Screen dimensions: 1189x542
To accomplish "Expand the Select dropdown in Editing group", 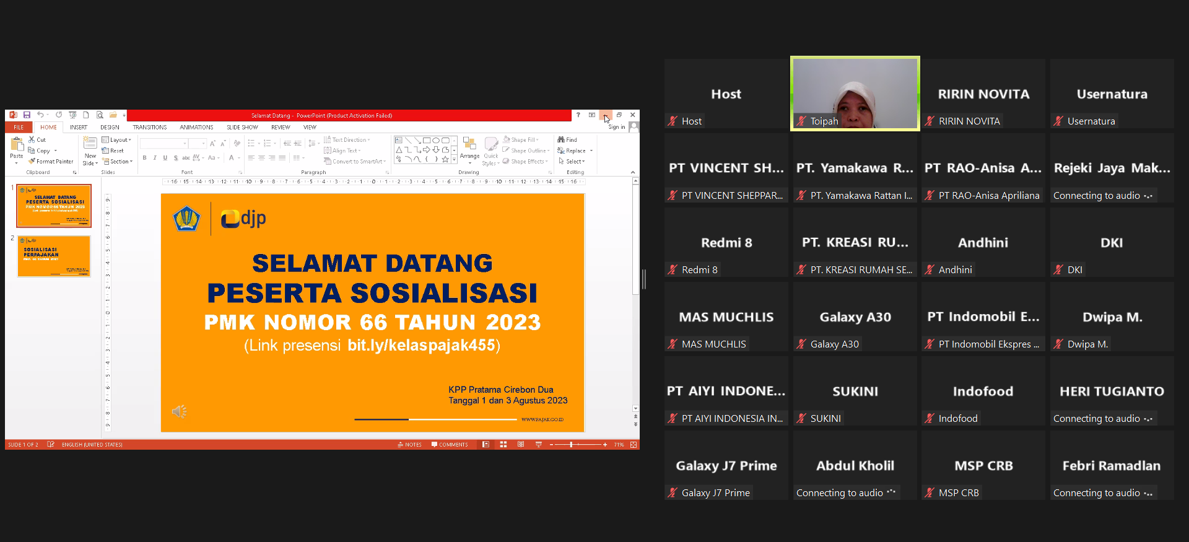I will 572,162.
